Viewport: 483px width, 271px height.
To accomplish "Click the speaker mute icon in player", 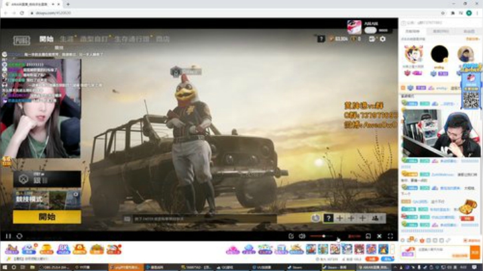I will pos(302,236).
